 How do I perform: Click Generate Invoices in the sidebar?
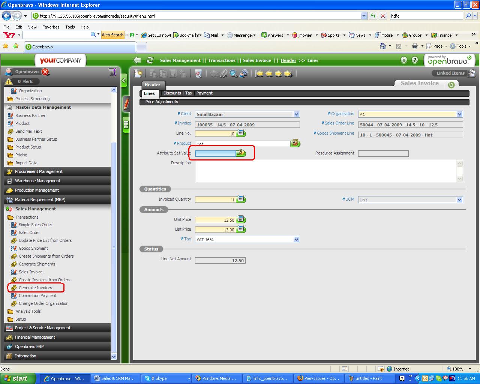click(x=35, y=288)
